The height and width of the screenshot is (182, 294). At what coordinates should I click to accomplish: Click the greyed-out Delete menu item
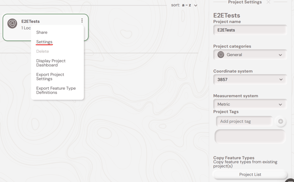[42, 51]
